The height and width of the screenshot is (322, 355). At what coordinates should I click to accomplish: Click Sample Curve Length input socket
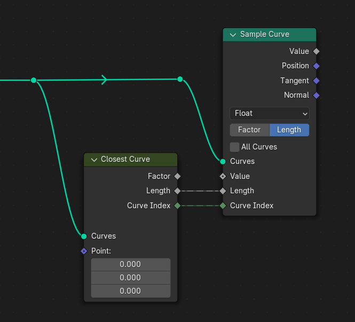click(x=223, y=191)
